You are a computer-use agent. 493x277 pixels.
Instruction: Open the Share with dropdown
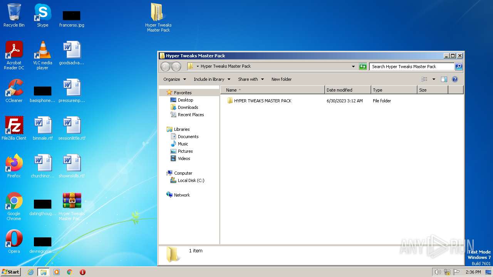pyautogui.click(x=251, y=79)
